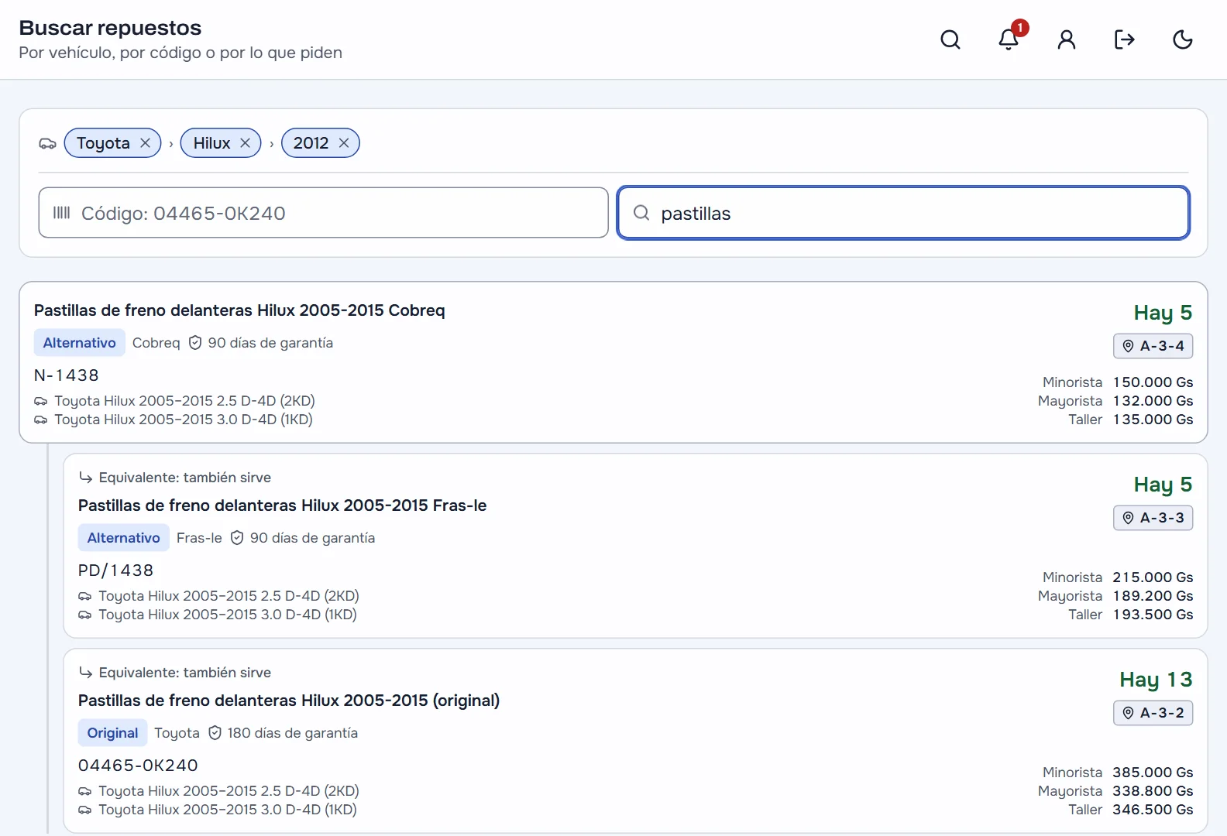Click Taller price 193.500 Gs
The height and width of the screenshot is (836, 1227).
click(x=1153, y=615)
